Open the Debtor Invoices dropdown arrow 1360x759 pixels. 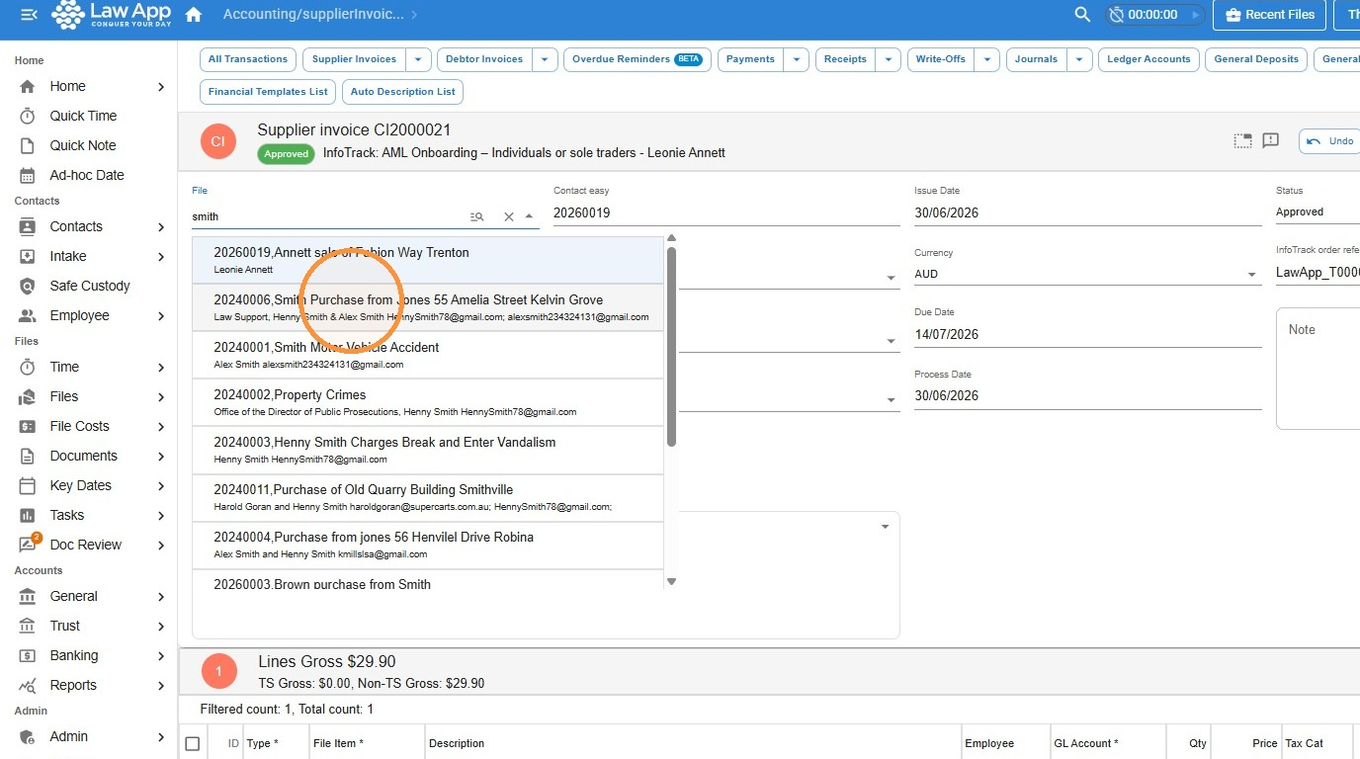click(545, 59)
